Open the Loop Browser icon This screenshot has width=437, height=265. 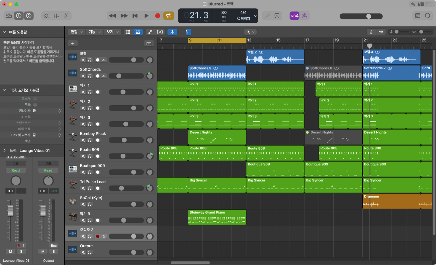coord(427,16)
